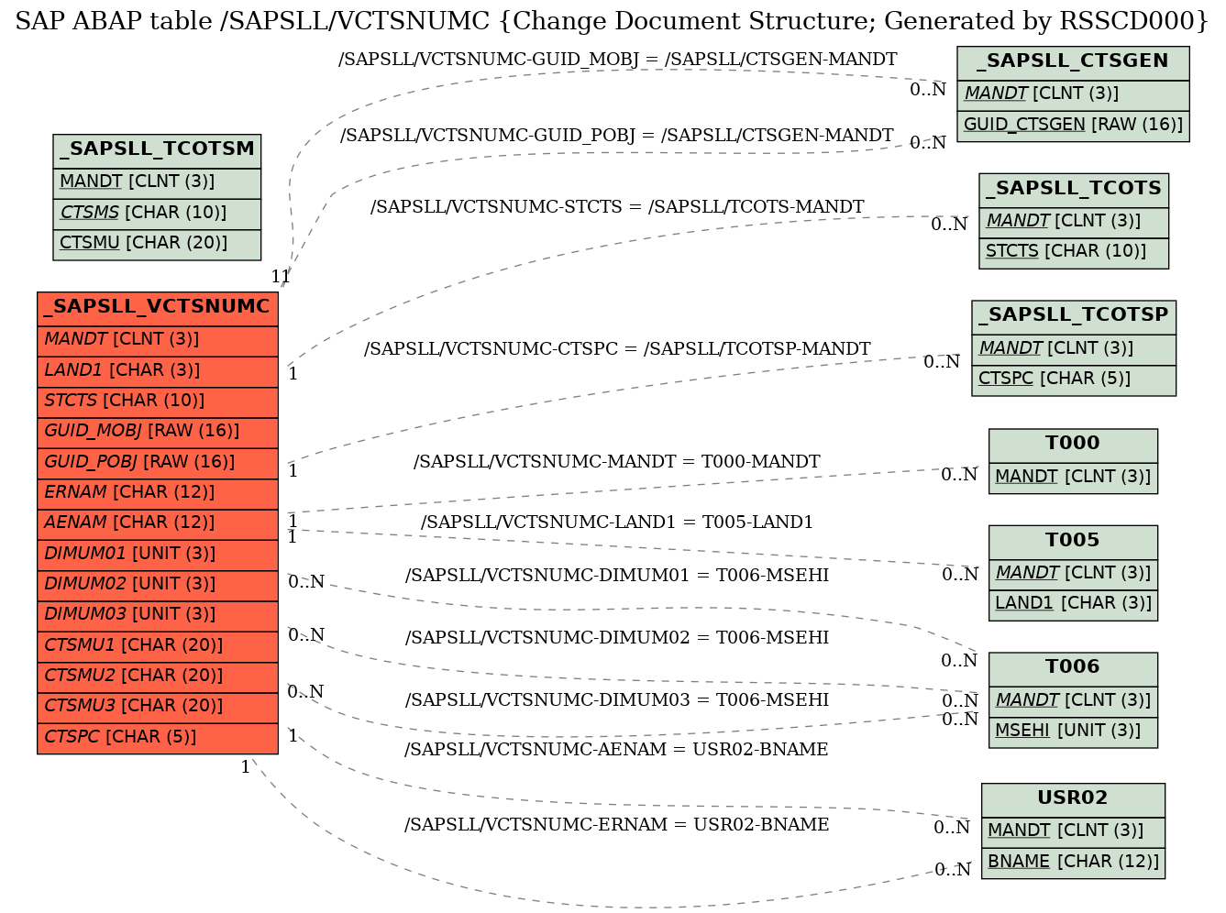Open the T005 table header
The height and width of the screenshot is (913, 1226).
coord(1073,541)
